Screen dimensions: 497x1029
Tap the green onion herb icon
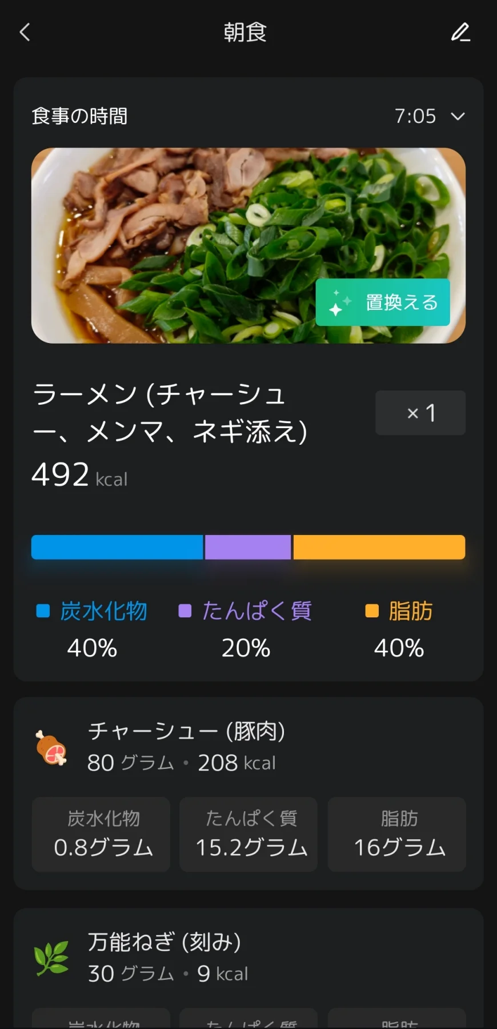pyautogui.click(x=51, y=958)
